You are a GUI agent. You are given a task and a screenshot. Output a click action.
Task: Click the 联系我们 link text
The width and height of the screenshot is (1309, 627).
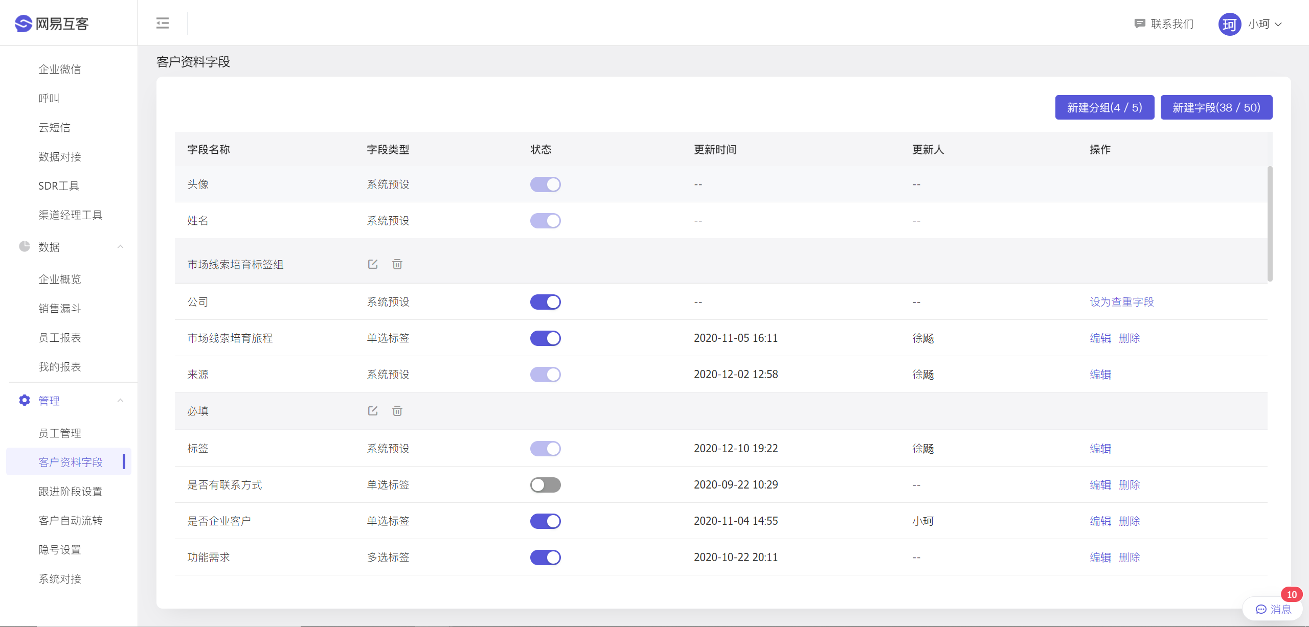coord(1172,24)
